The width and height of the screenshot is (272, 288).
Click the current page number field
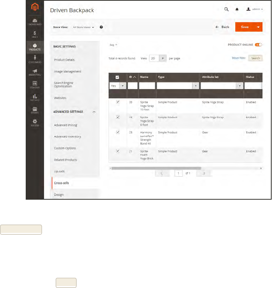tap(178, 173)
